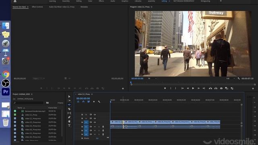The width and height of the screenshot is (258, 145).
Task: Select the Selection tool arrow
Action: pyautogui.click(x=69, y=97)
